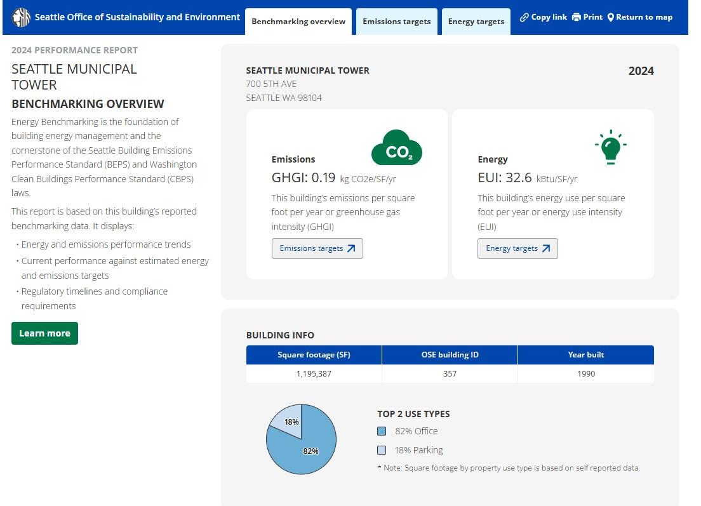Expand the Square footage (SF) column header
Viewport: 701px width, 506px height.
[314, 355]
